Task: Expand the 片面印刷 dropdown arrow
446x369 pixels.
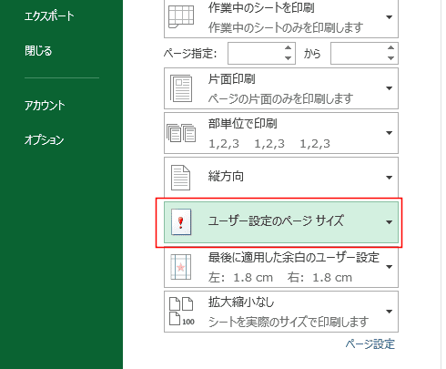Action: click(390, 88)
